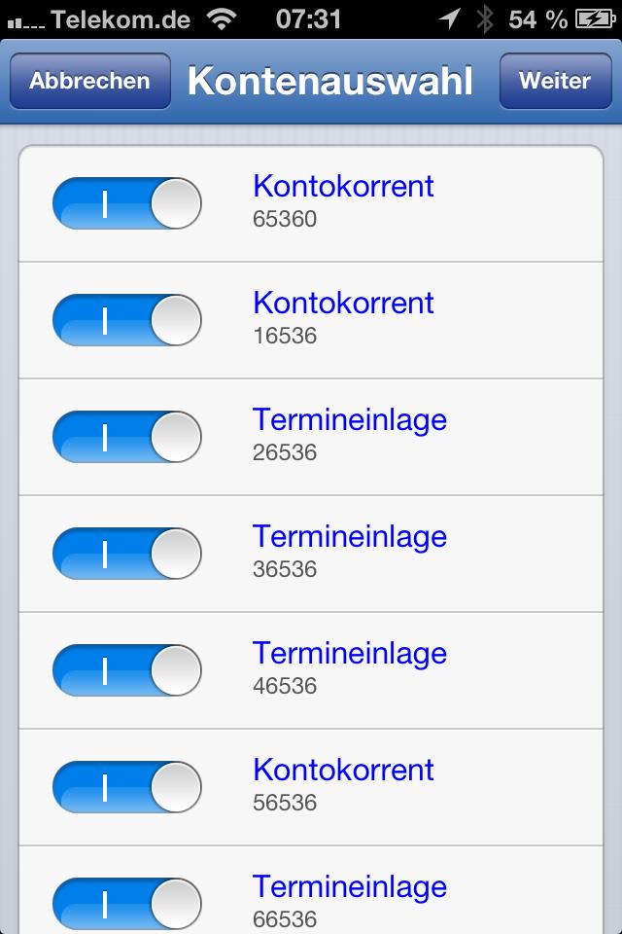Tap the Abbrechen button
622x934 pixels.
[x=89, y=81]
